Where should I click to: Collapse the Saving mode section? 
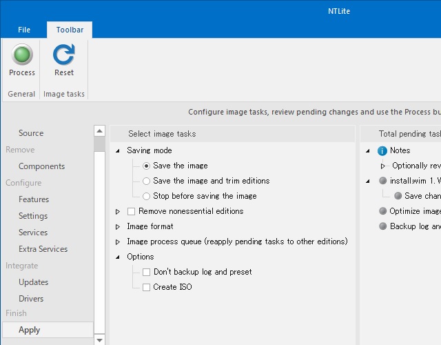[x=118, y=151]
